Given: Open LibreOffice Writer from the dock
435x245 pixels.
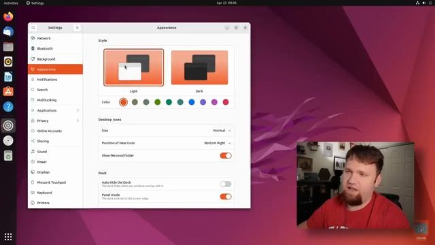Looking at the screenshot, I should click(8, 77).
